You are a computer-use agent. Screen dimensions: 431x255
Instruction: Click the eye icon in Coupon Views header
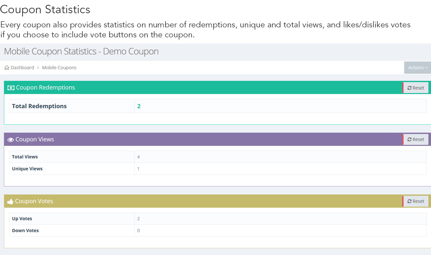pos(11,140)
